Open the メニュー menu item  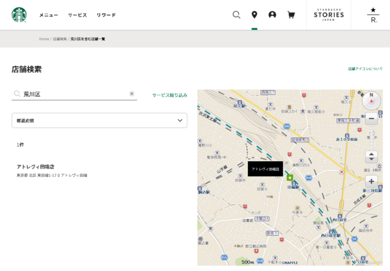point(49,15)
